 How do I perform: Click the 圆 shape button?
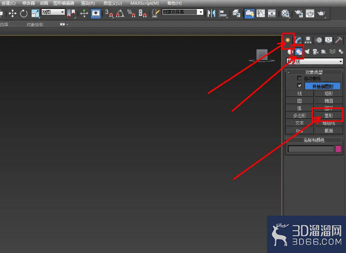(300, 101)
